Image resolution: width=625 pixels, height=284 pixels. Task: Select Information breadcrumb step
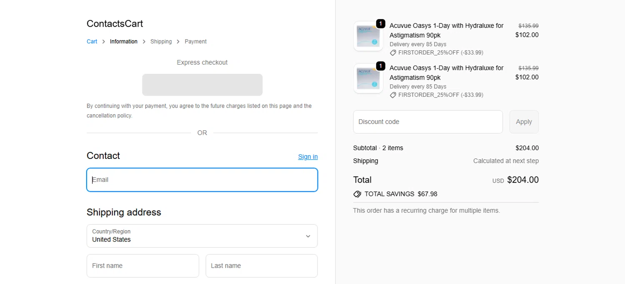click(124, 42)
